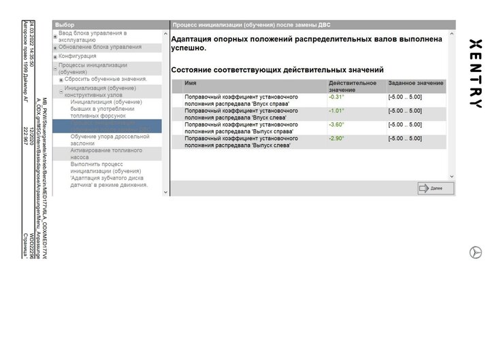Viewport: 503px width, 348px height.
Task: Click heading 'Состояние соответствующих действительных значений'
Action: coord(277,70)
